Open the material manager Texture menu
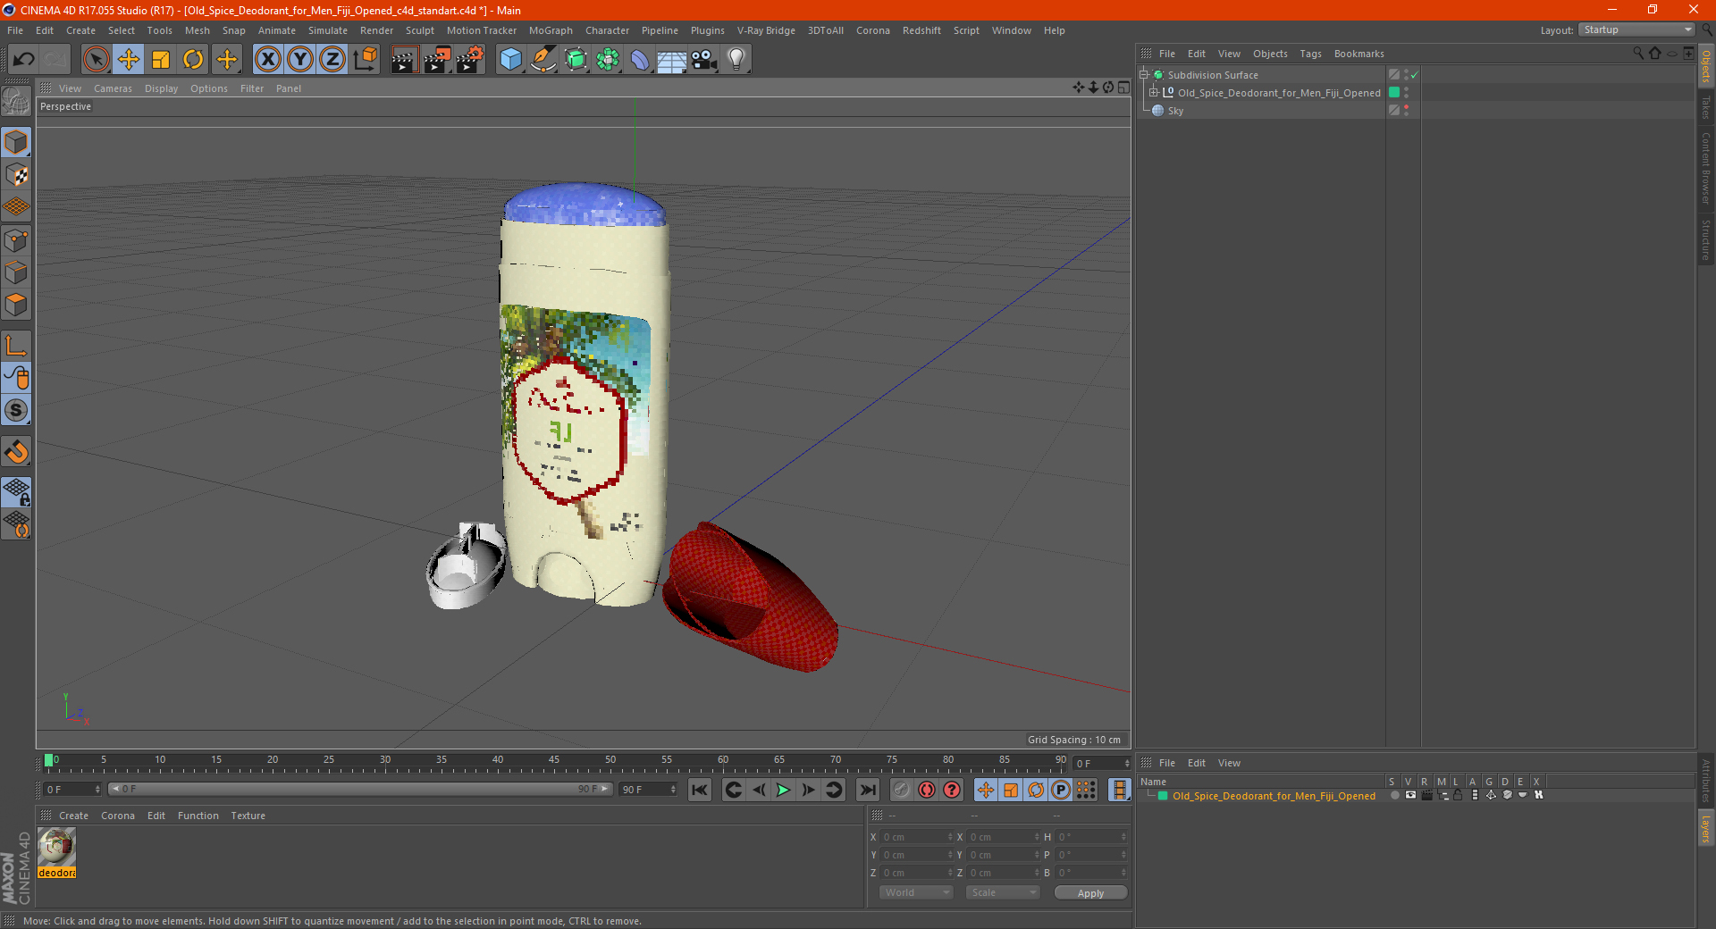Viewport: 1716px width, 929px height. (248, 816)
